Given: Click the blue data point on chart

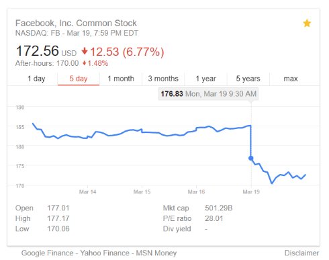Looking at the screenshot, I should [x=251, y=159].
